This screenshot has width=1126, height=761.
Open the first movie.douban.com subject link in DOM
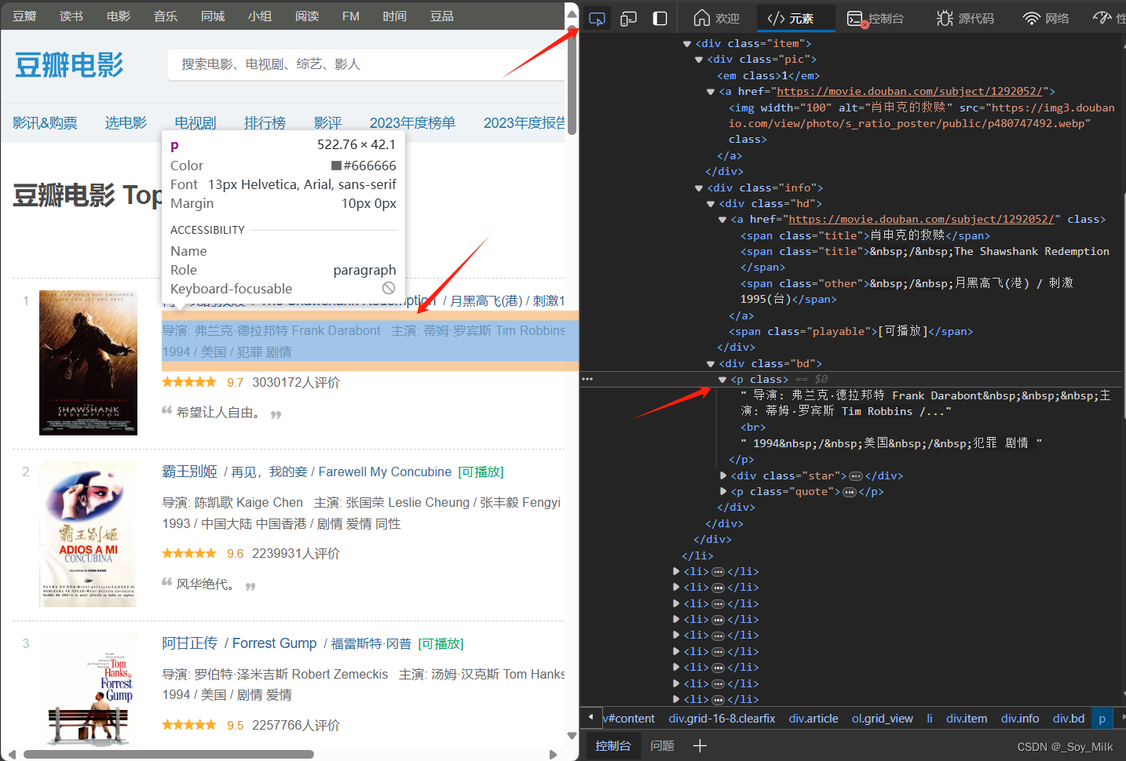click(909, 91)
